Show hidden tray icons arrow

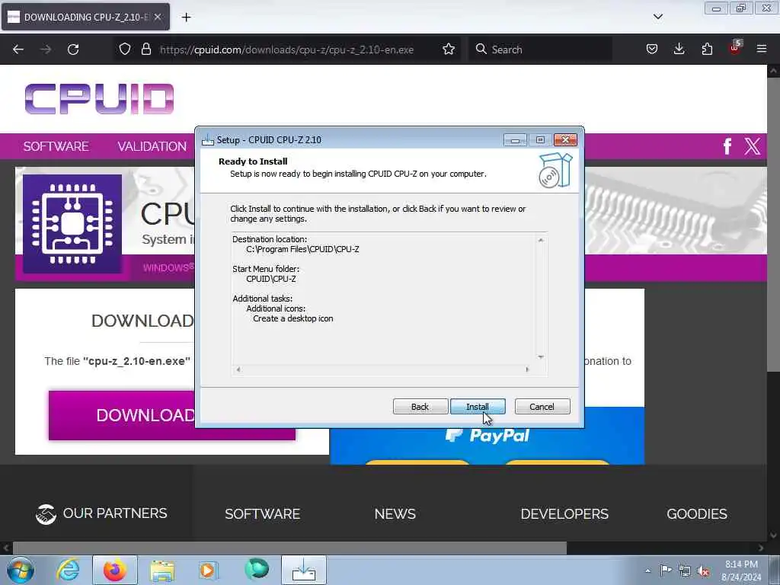click(647, 571)
